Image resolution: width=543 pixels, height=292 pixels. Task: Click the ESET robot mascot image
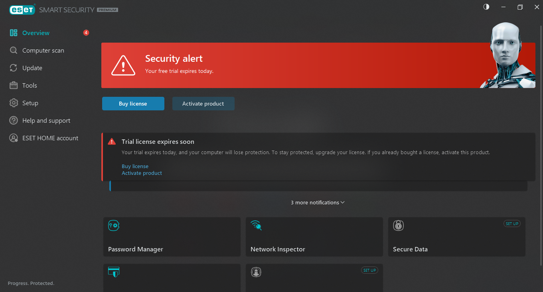[507, 55]
